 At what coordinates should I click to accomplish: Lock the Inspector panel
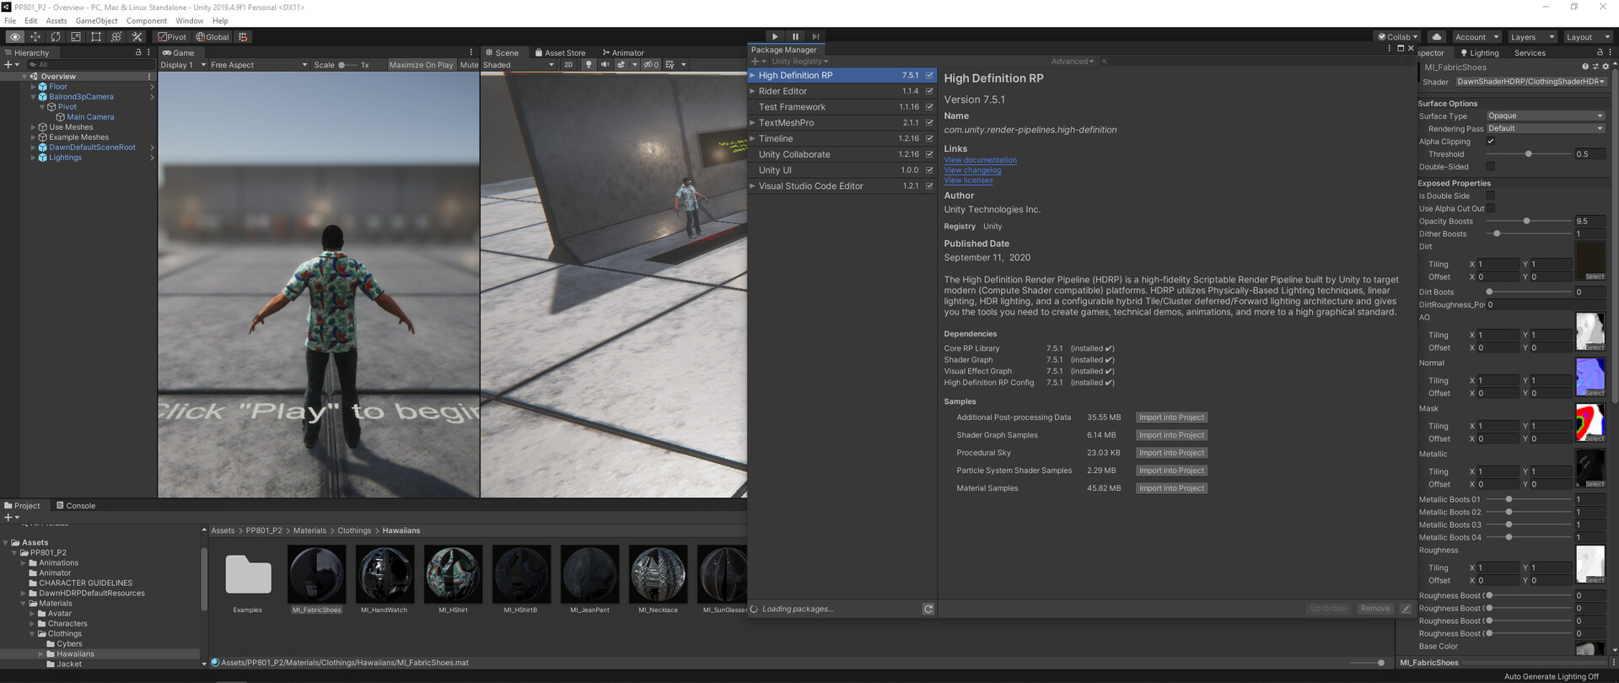[x=1600, y=52]
